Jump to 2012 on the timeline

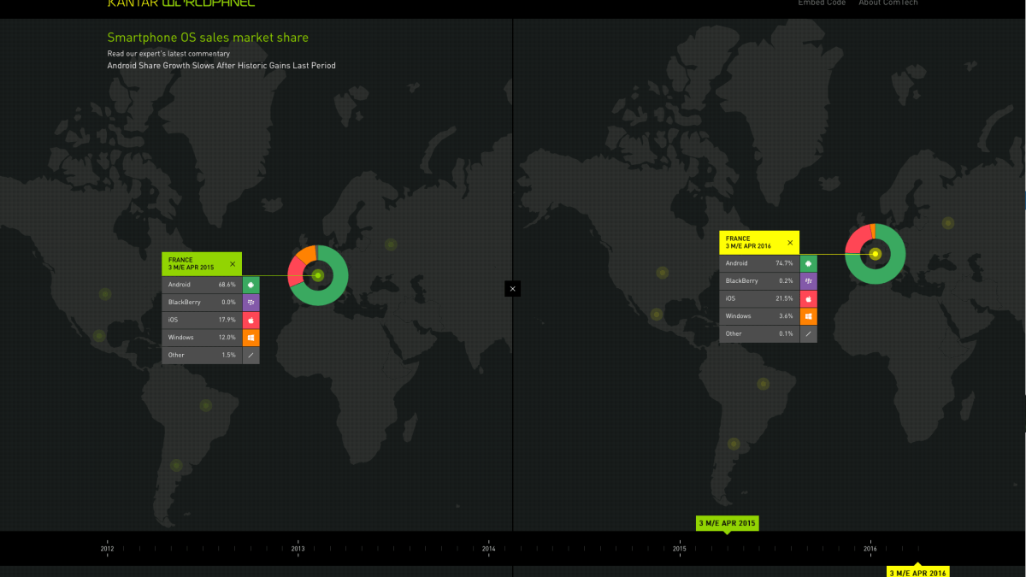(x=107, y=549)
